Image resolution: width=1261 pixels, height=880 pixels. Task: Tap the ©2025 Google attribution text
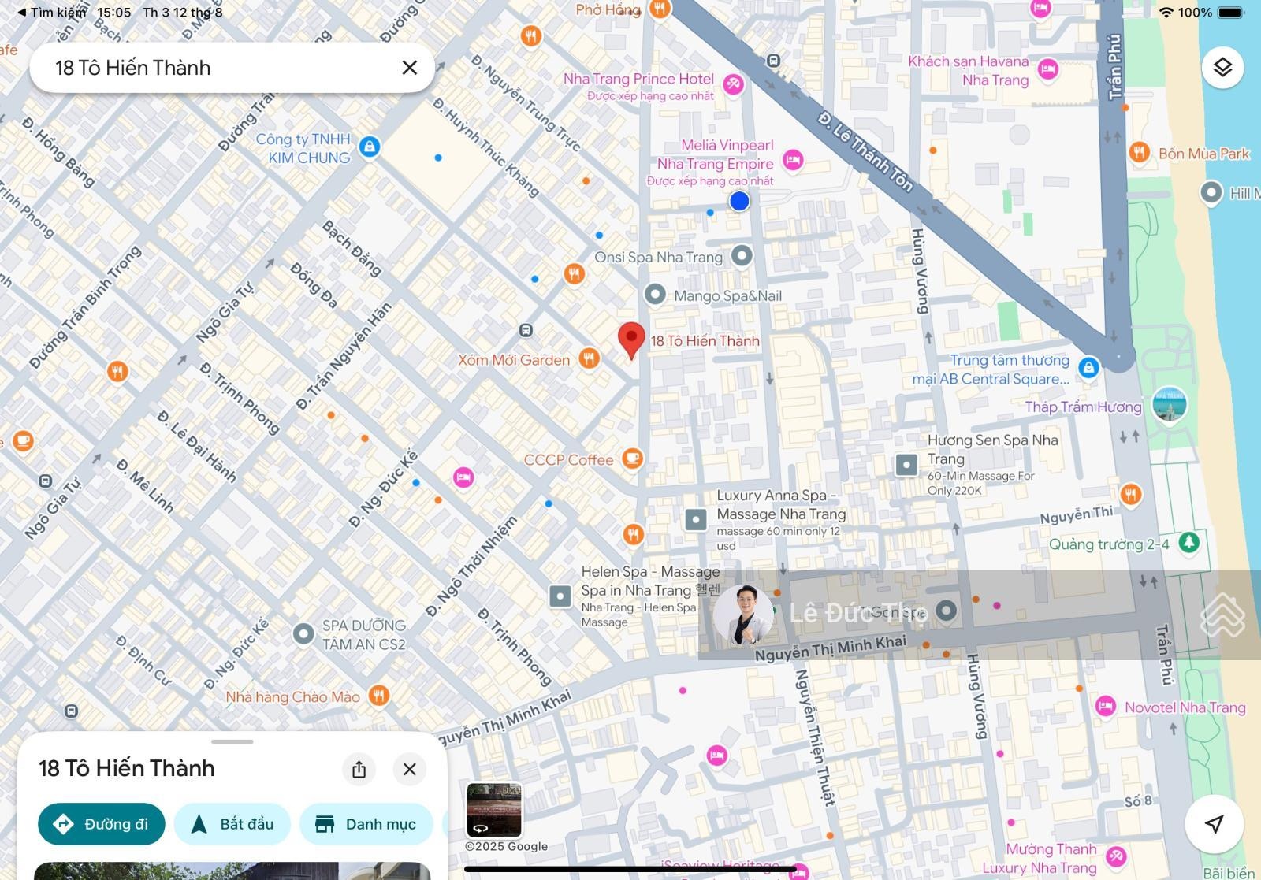pyautogui.click(x=506, y=846)
